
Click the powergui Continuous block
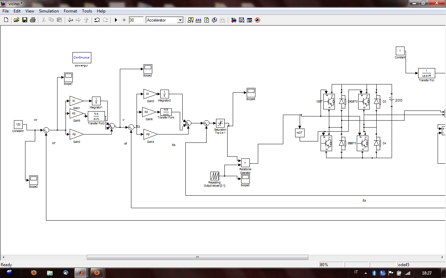click(82, 58)
